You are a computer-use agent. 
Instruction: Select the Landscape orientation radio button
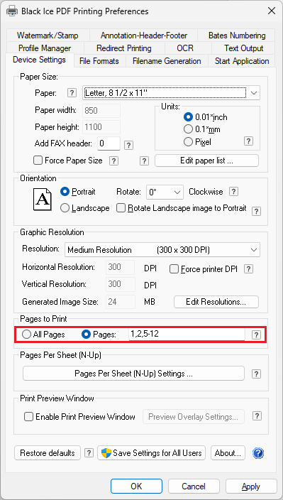coord(65,208)
